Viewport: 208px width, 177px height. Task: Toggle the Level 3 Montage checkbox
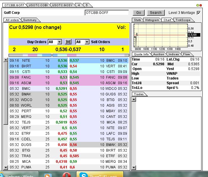tap(199, 13)
